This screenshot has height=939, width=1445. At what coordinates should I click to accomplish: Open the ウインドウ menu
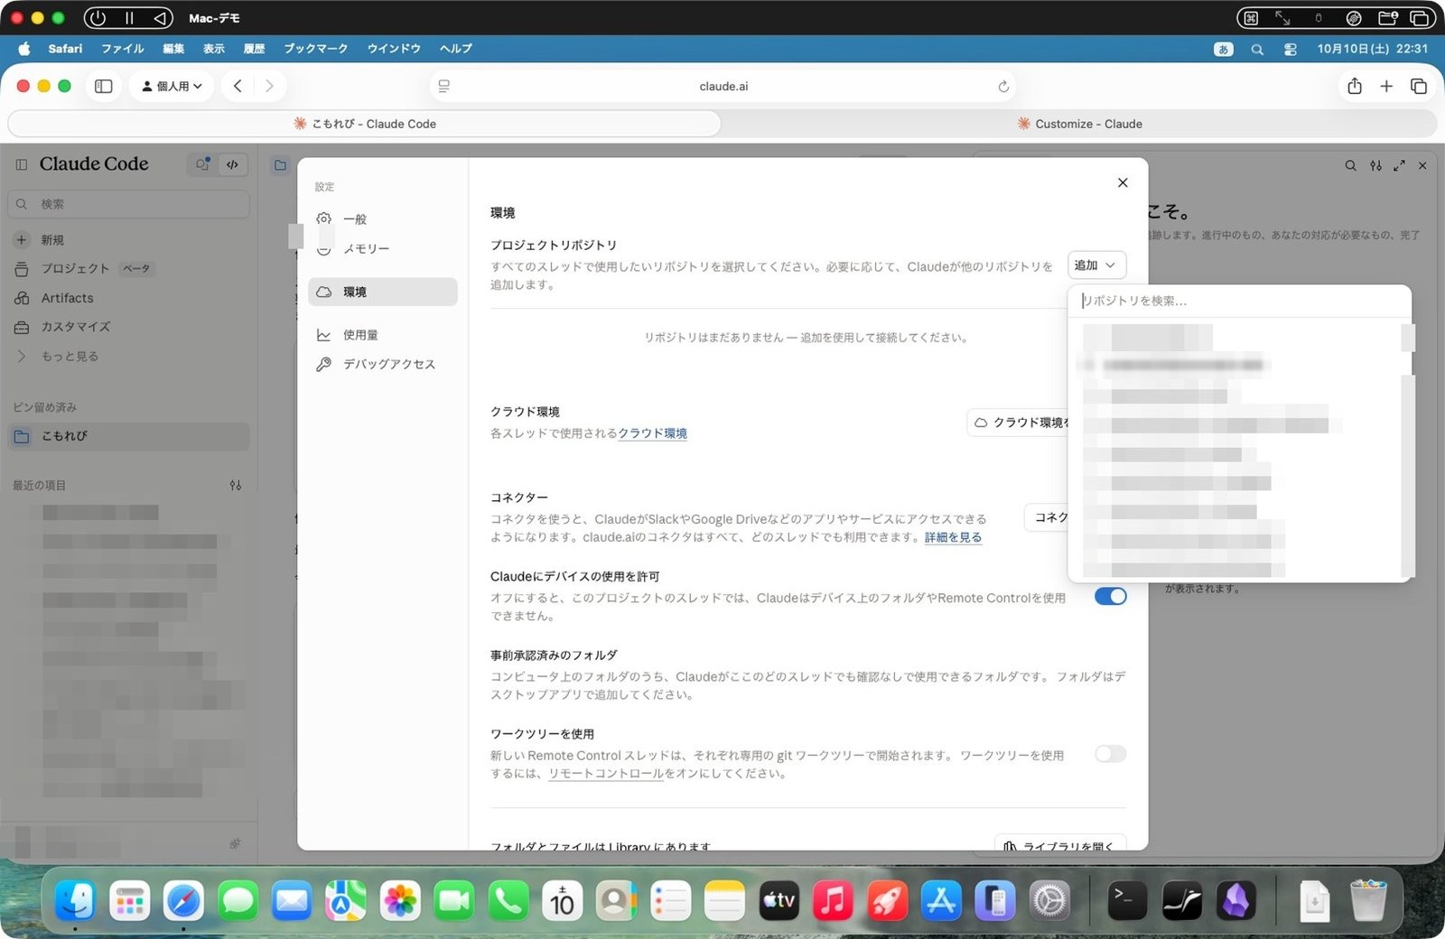click(x=394, y=49)
